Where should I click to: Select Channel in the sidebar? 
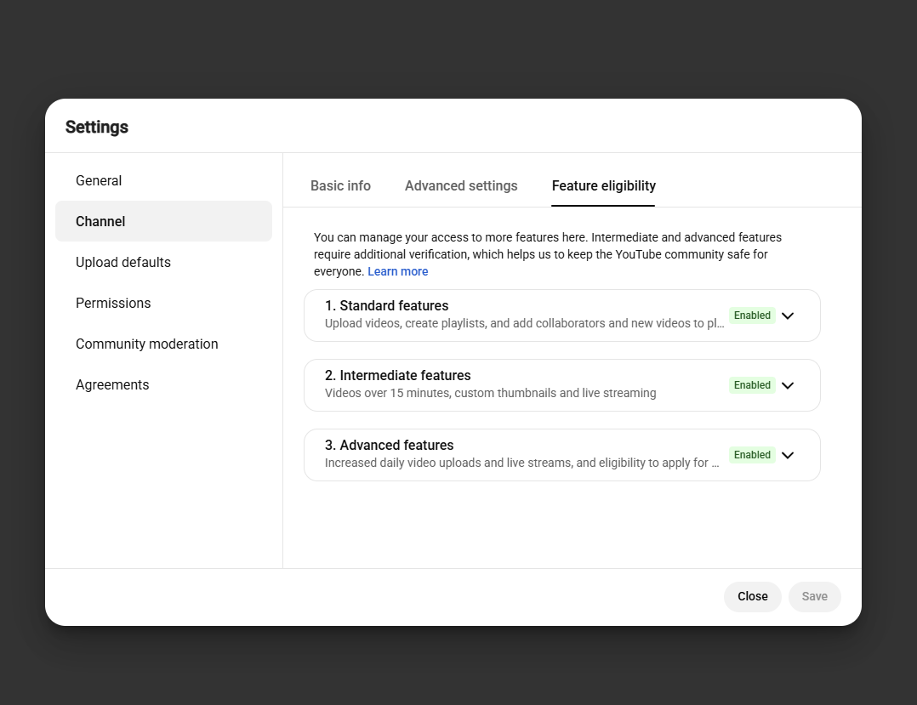[163, 221]
